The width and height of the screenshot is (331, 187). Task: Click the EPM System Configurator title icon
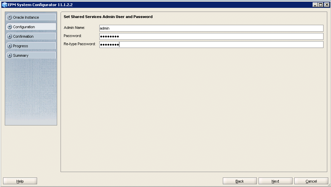(x=4, y=5)
